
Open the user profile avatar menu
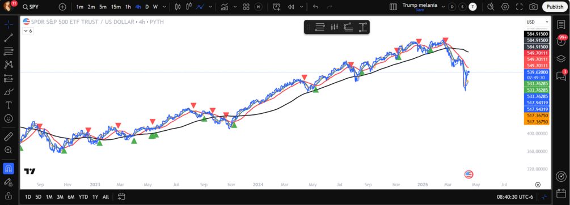coord(9,7)
